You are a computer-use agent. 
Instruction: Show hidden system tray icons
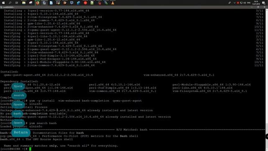[234, 3]
